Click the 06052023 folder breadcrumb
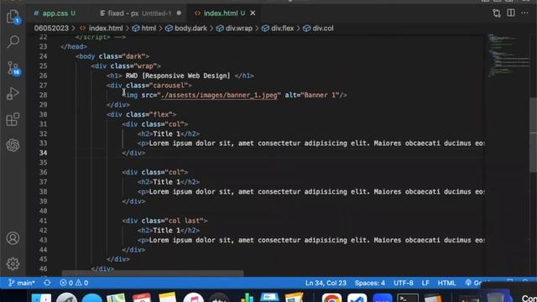This screenshot has width=537, height=302. tap(51, 28)
